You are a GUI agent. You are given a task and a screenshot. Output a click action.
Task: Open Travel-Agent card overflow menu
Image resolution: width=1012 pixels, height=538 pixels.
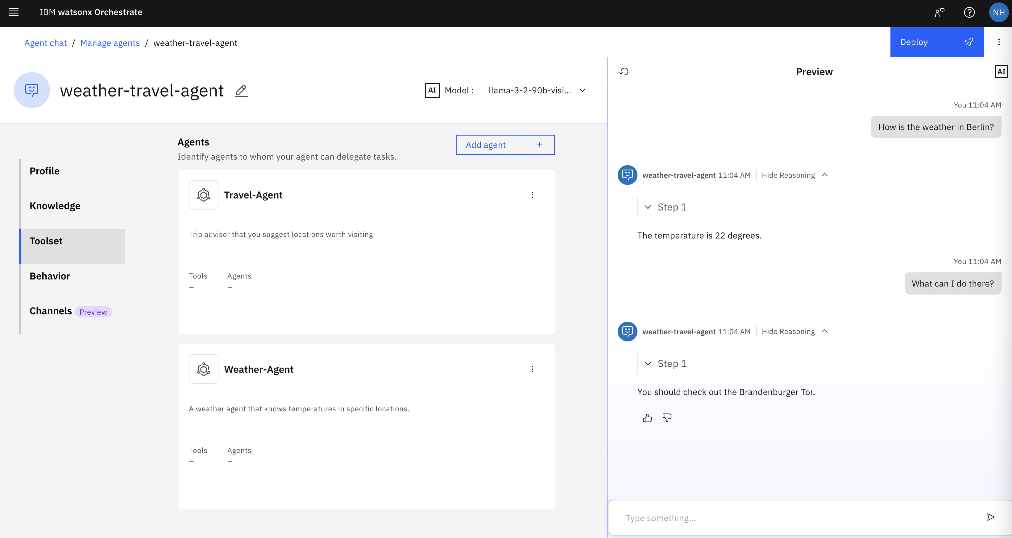(x=532, y=195)
